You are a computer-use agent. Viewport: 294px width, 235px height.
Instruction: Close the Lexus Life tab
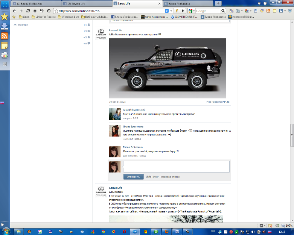[159, 3]
